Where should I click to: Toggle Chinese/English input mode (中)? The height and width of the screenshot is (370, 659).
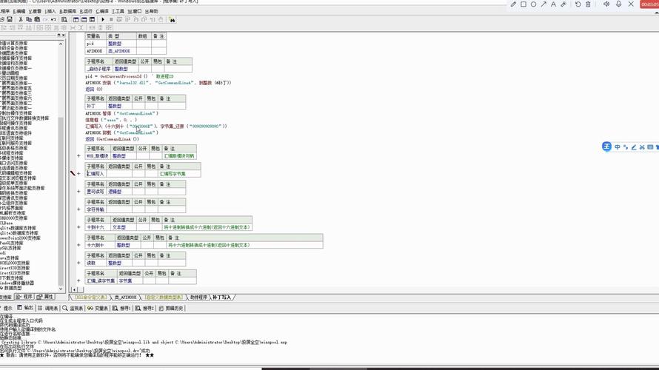coord(616,147)
